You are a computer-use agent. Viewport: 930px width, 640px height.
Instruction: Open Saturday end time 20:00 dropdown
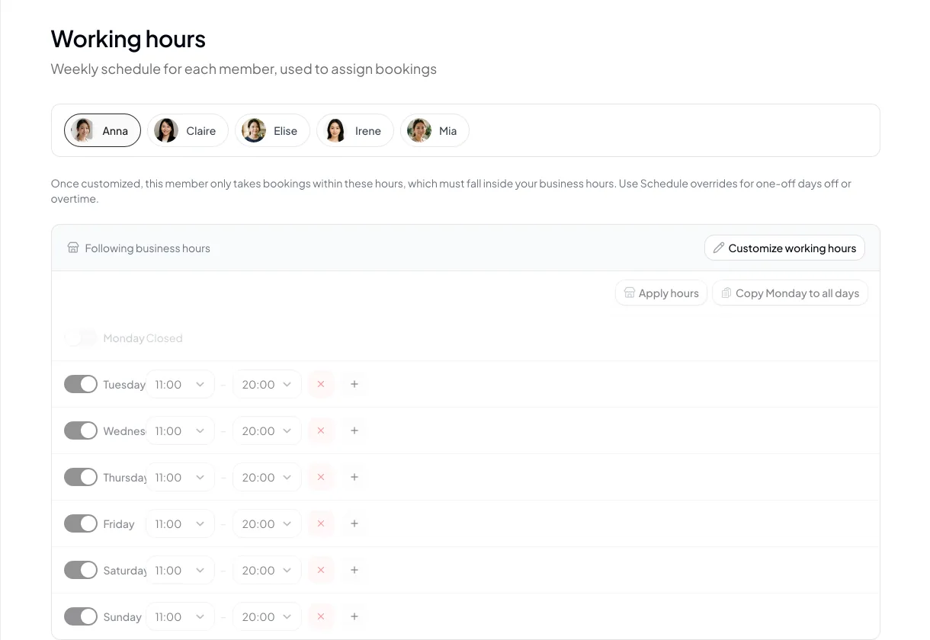tap(267, 570)
